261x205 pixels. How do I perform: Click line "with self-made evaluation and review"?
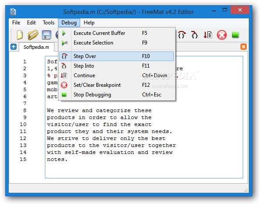[110, 152]
